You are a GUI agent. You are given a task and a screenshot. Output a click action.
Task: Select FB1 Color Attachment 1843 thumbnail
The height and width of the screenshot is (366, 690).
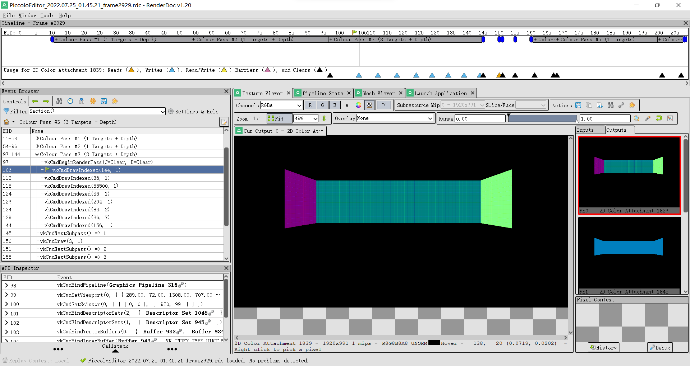[629, 256]
